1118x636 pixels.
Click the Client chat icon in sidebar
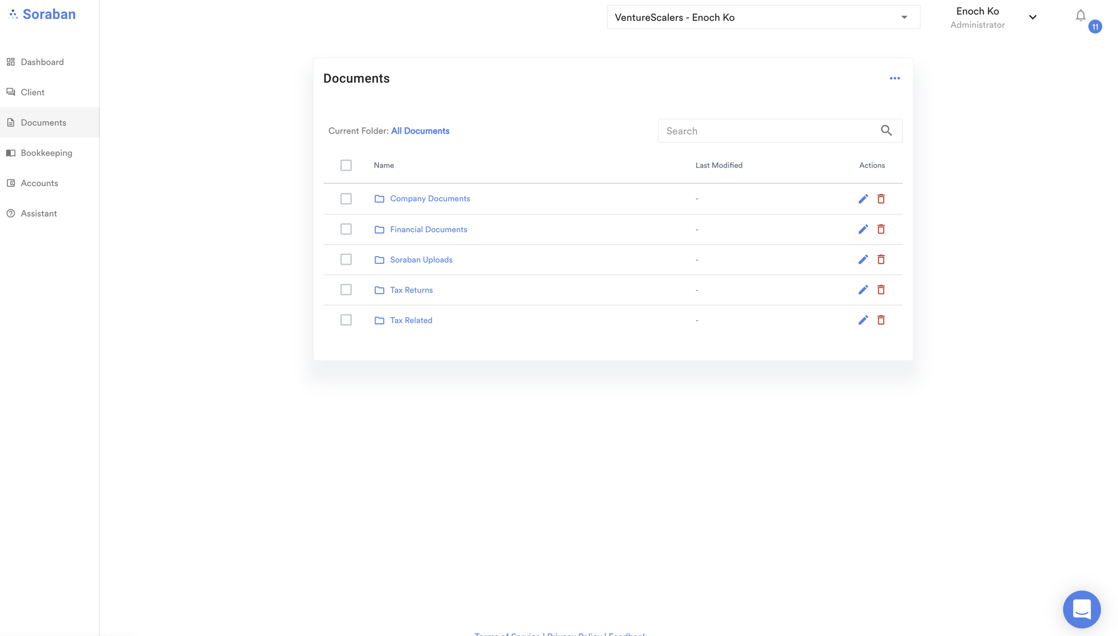tap(10, 92)
